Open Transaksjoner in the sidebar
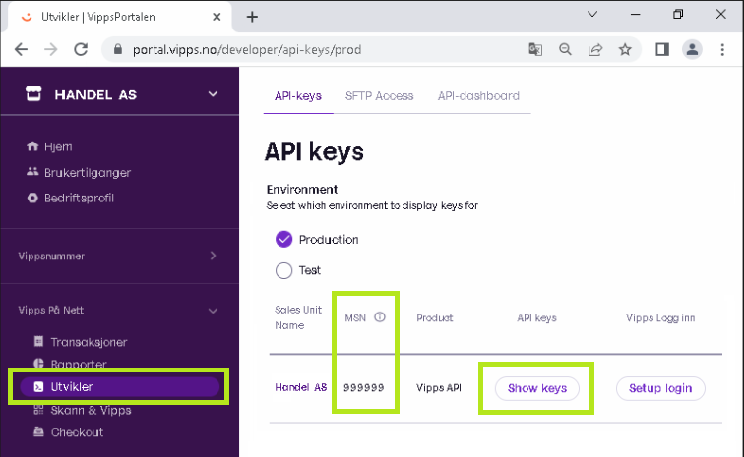The height and width of the screenshot is (457, 744). pyautogui.click(x=89, y=342)
